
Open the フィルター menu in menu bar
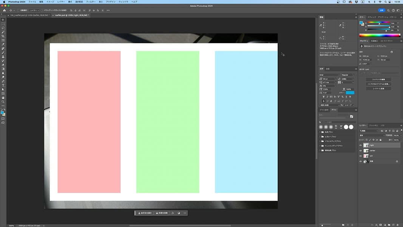pos(91,2)
